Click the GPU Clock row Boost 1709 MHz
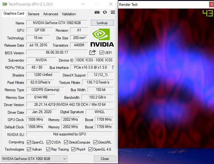Image resolution: width=214 pixels, height=164 pixels. [x=104, y=119]
